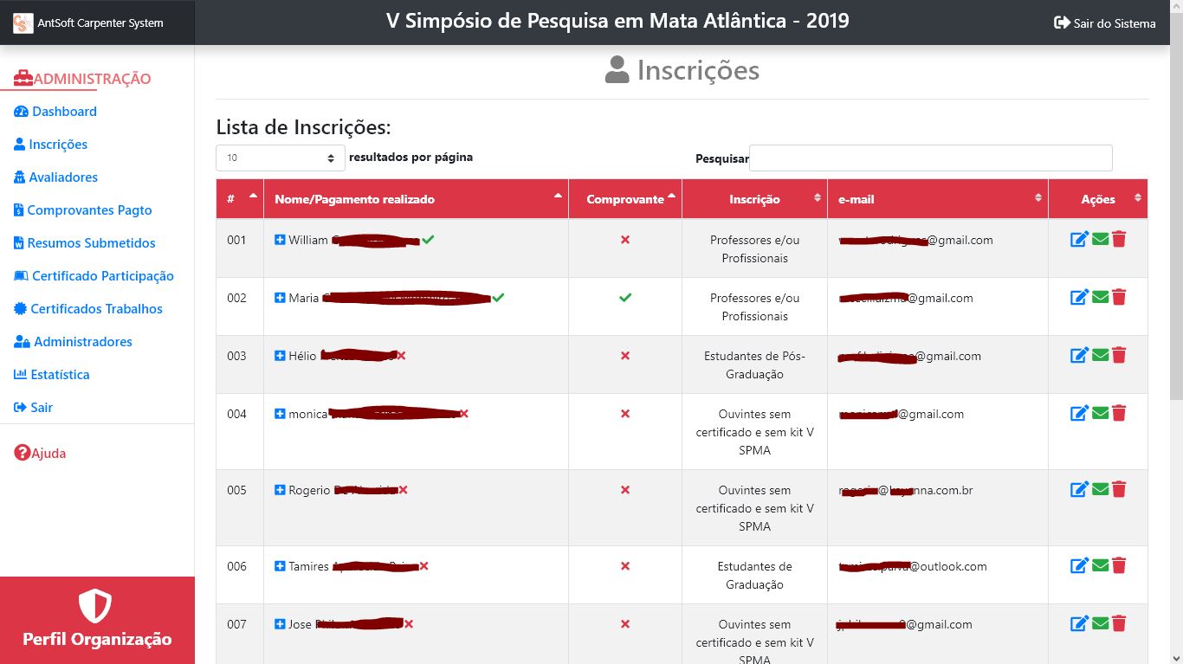
Task: Click the green email icon for registration 002
Action: click(1100, 298)
